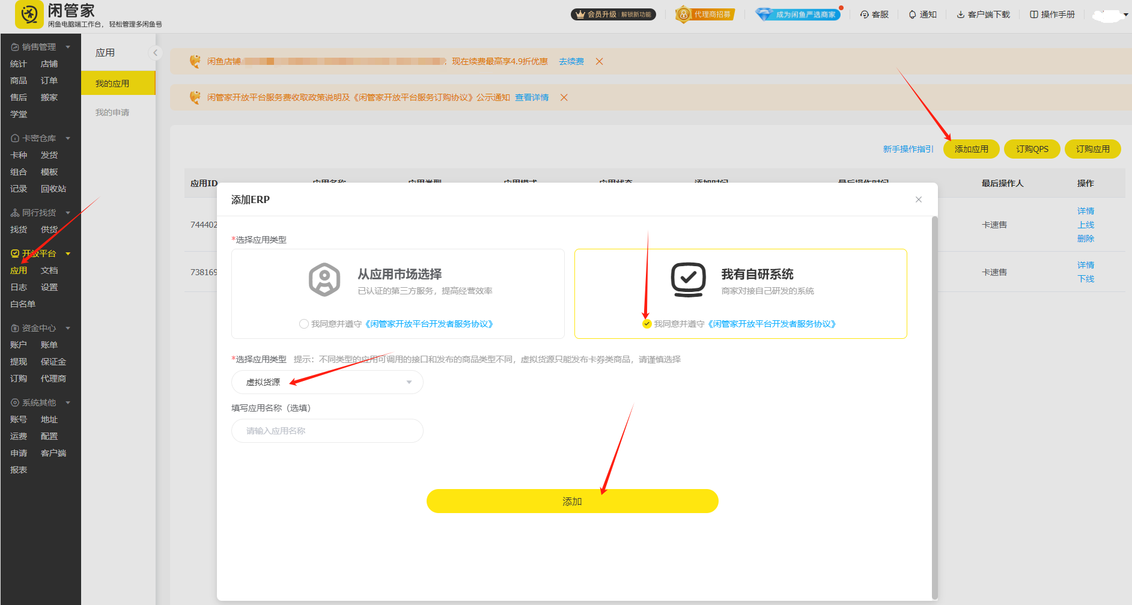Dismiss the 闲鱼店铺 renewal notice

click(599, 61)
